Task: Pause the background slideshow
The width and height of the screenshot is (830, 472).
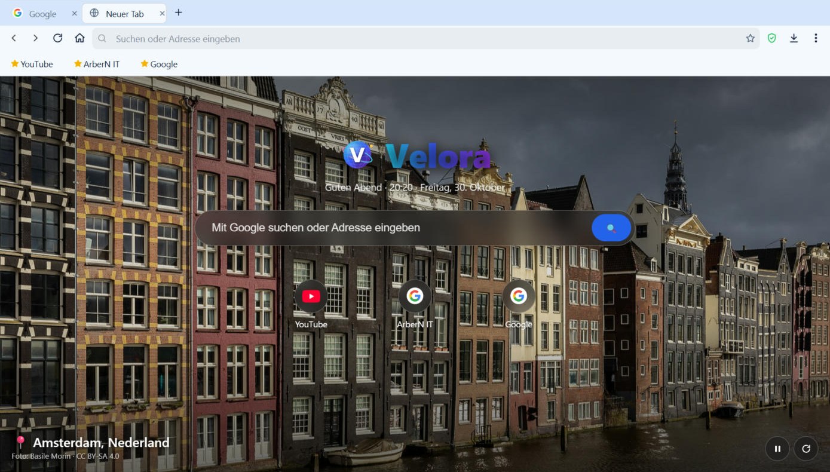Action: coord(777,449)
